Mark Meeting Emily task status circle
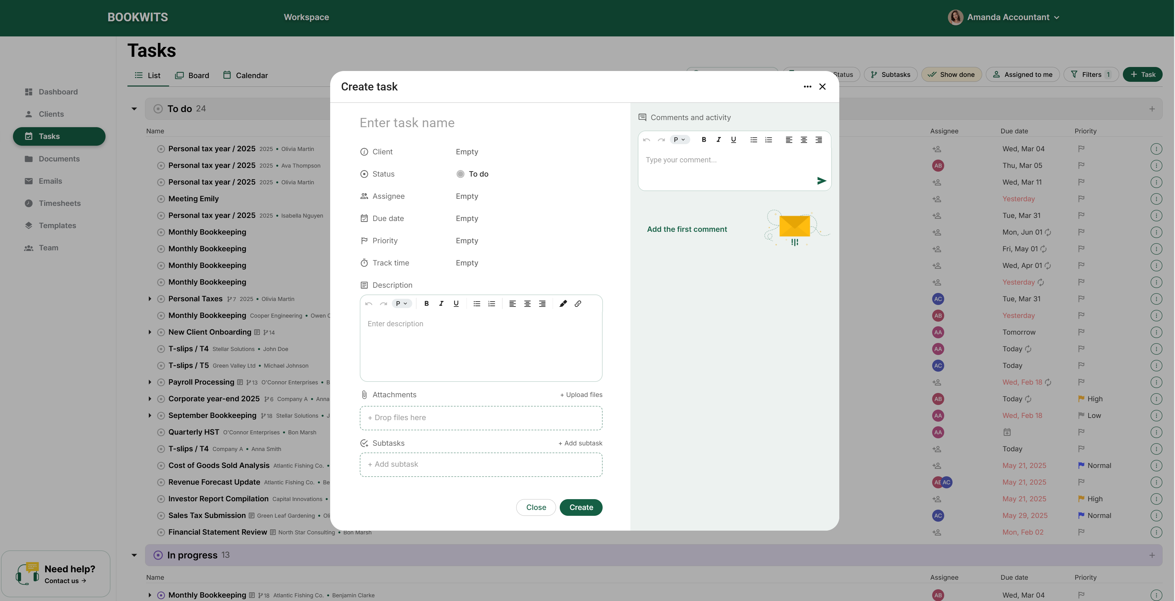Image resolution: width=1175 pixels, height=601 pixels. [160, 199]
